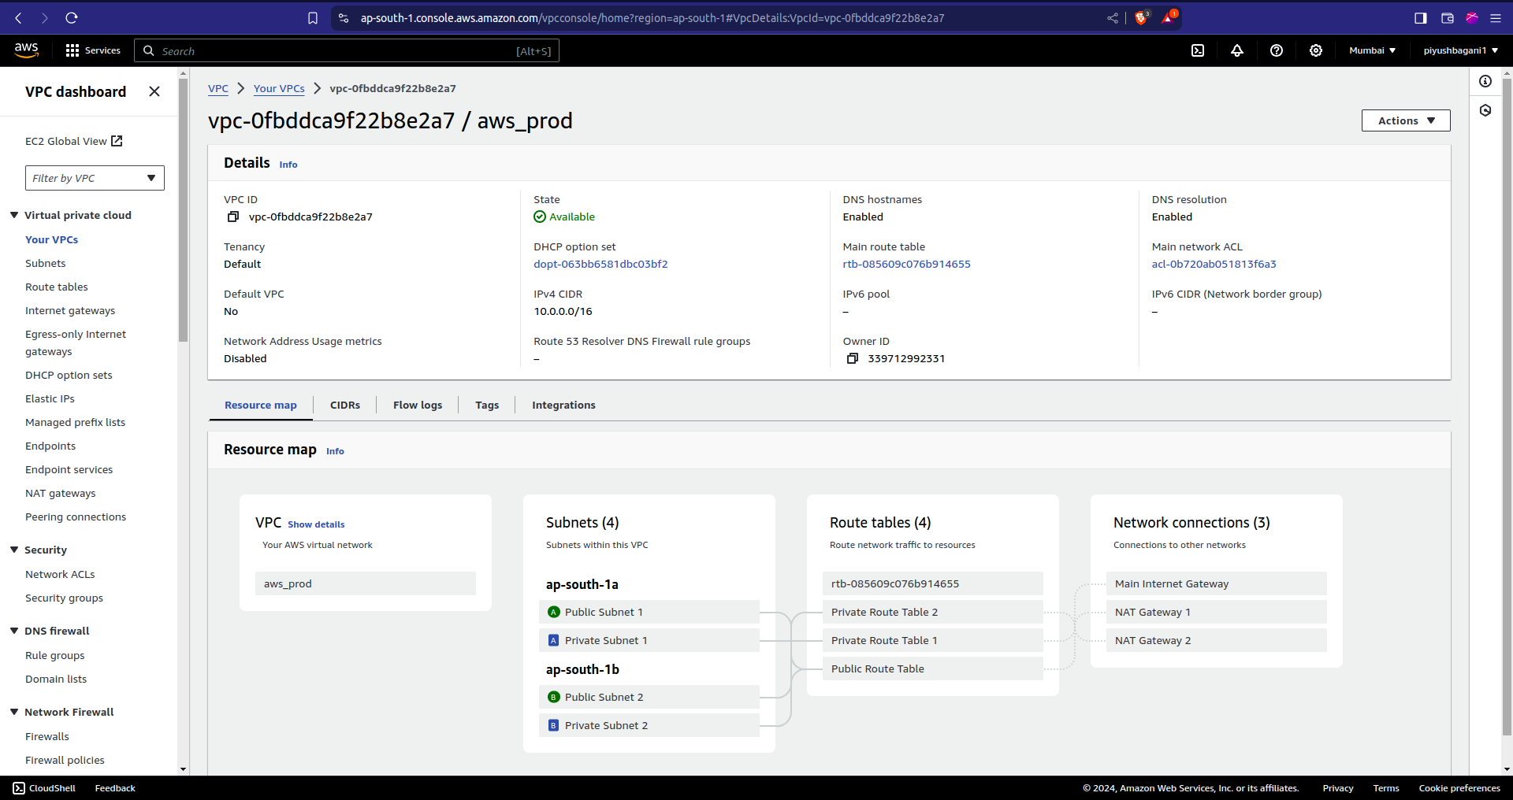The image size is (1513, 800).
Task: Open the main route table link
Action: point(906,265)
